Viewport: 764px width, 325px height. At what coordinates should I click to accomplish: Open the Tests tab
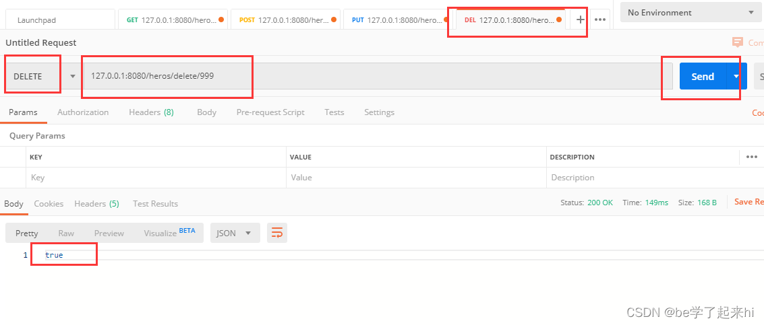pyautogui.click(x=334, y=112)
